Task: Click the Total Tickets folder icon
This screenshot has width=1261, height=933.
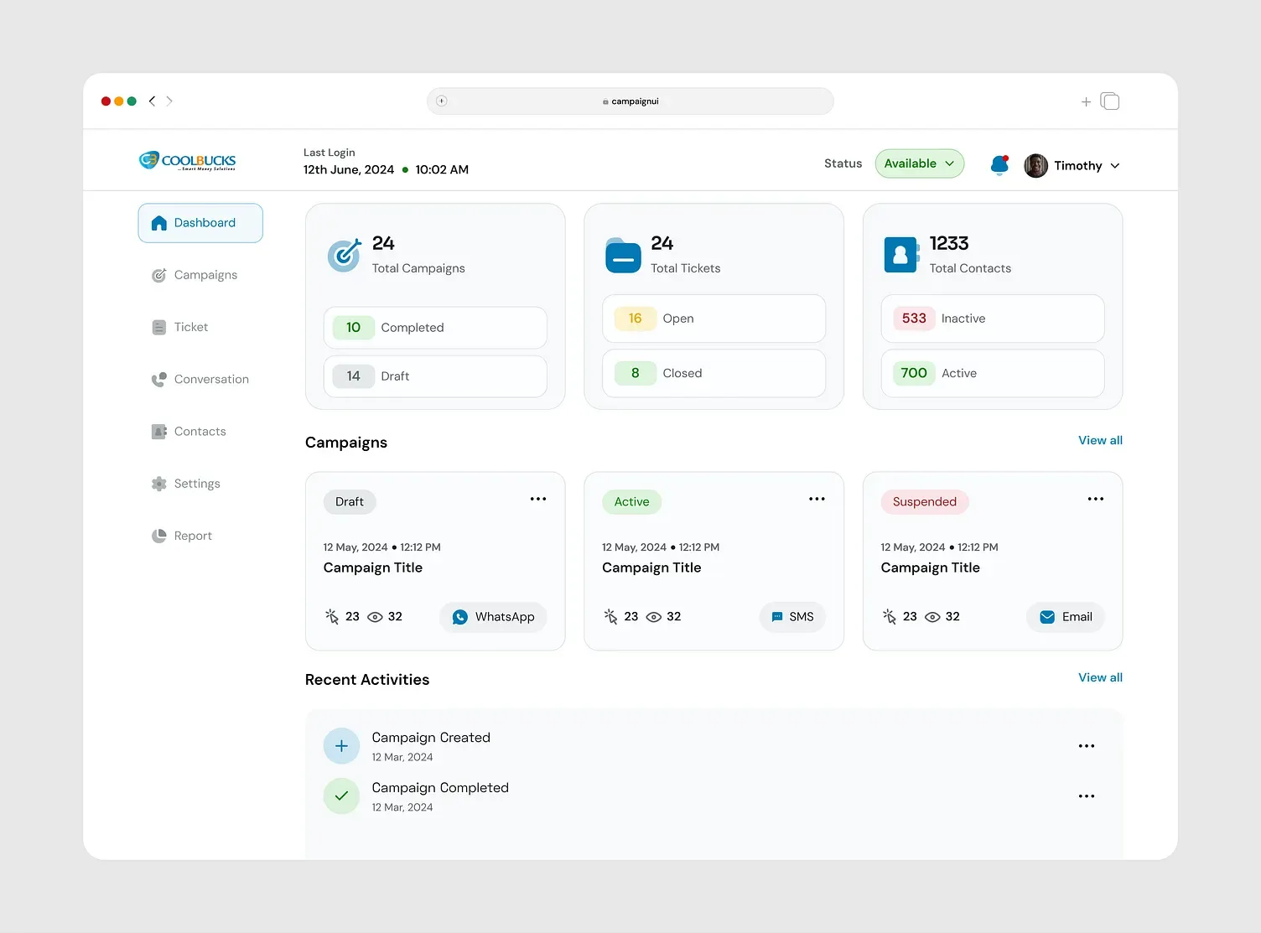Action: tap(623, 255)
